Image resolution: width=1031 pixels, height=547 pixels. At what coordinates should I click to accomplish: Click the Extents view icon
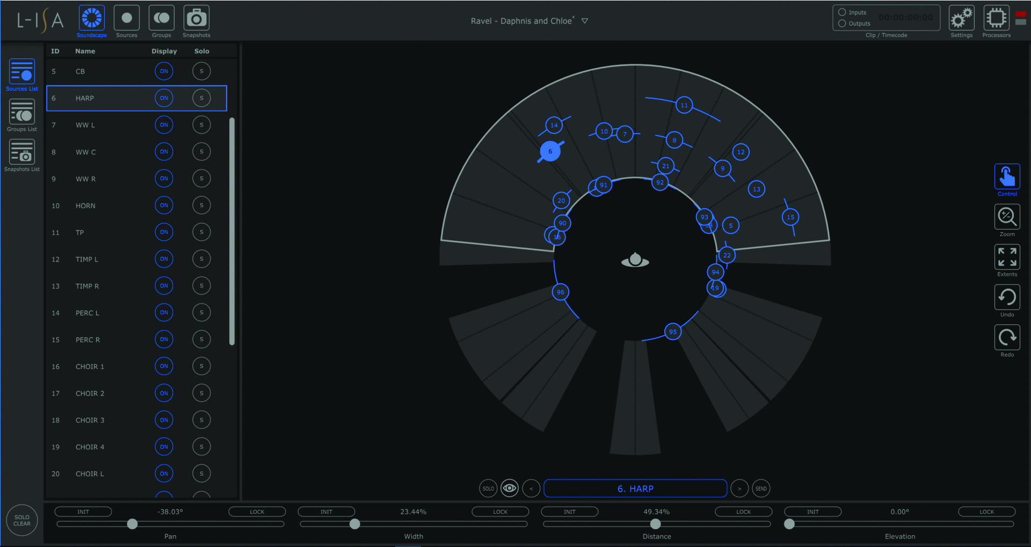point(1007,257)
